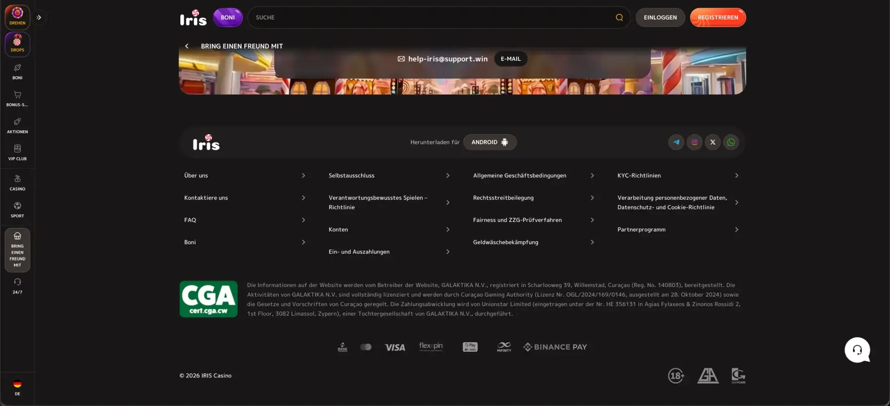
Task: Open Allgemeine Geschäftsbedingungen link
Action: click(x=534, y=175)
